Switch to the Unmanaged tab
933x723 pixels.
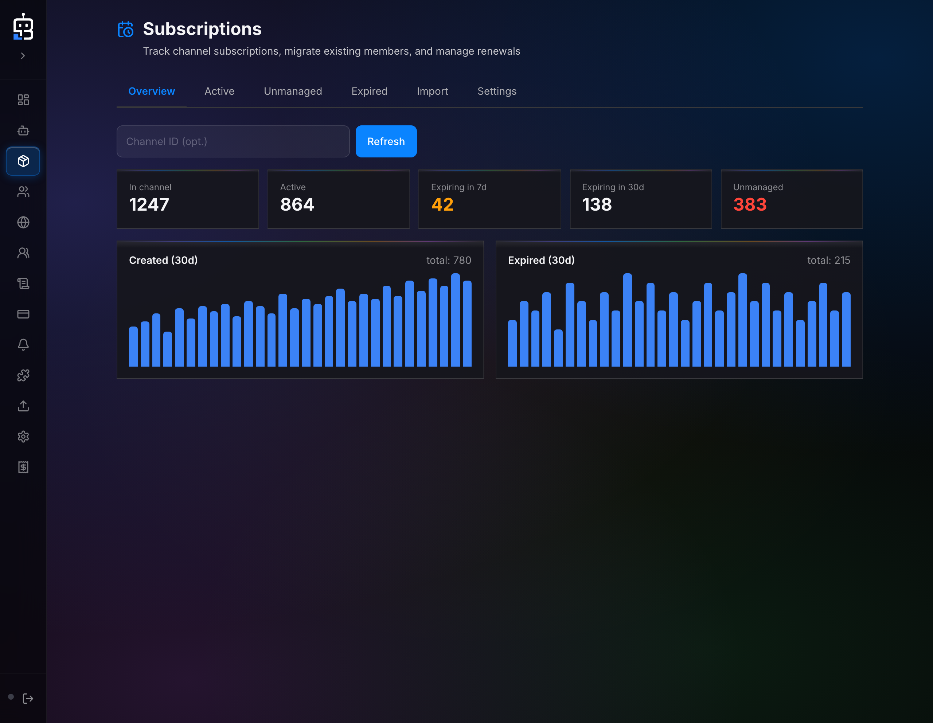coord(293,91)
